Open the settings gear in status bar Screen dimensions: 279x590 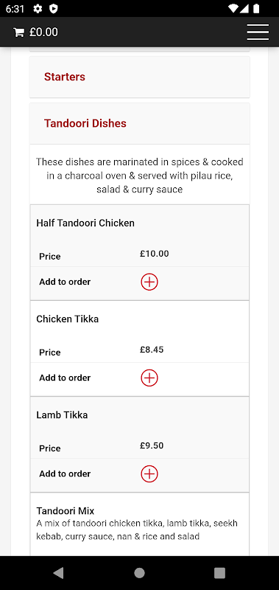[x=38, y=9]
